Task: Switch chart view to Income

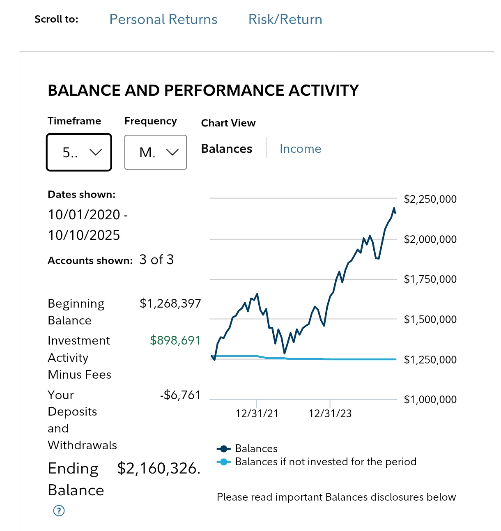Action: pos(300,149)
